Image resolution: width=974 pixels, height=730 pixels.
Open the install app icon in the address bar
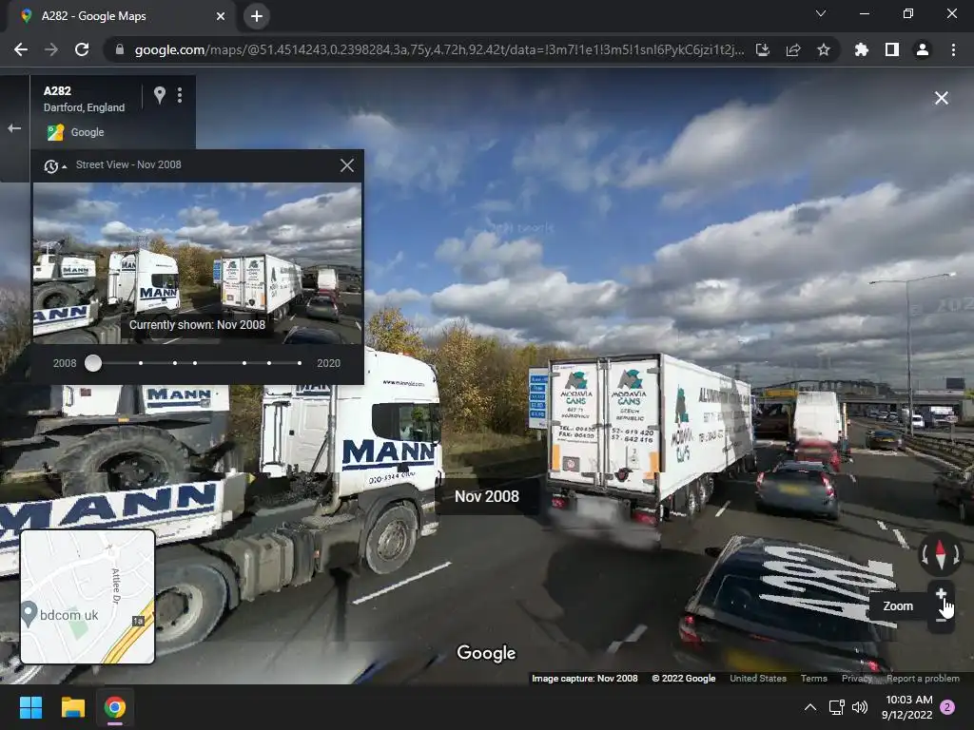tap(763, 49)
